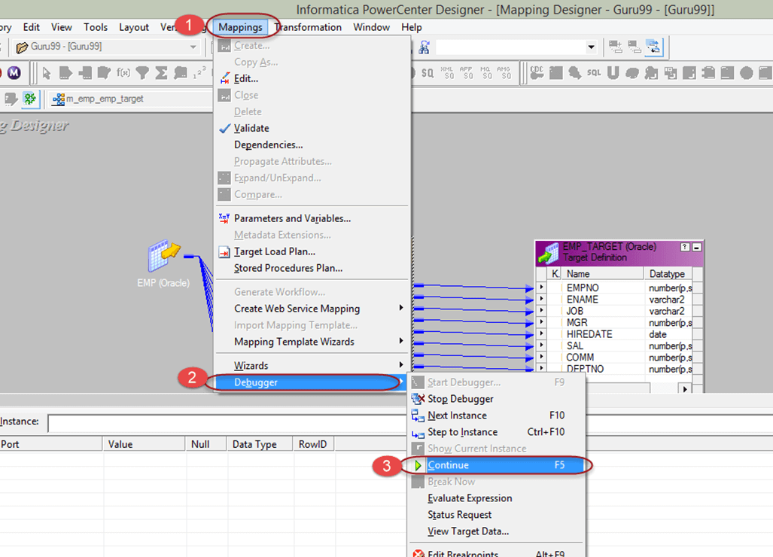
Task: Click the help question mark on EMP_TARGET
Action: (685, 247)
